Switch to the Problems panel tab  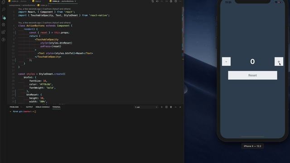tap(14, 107)
